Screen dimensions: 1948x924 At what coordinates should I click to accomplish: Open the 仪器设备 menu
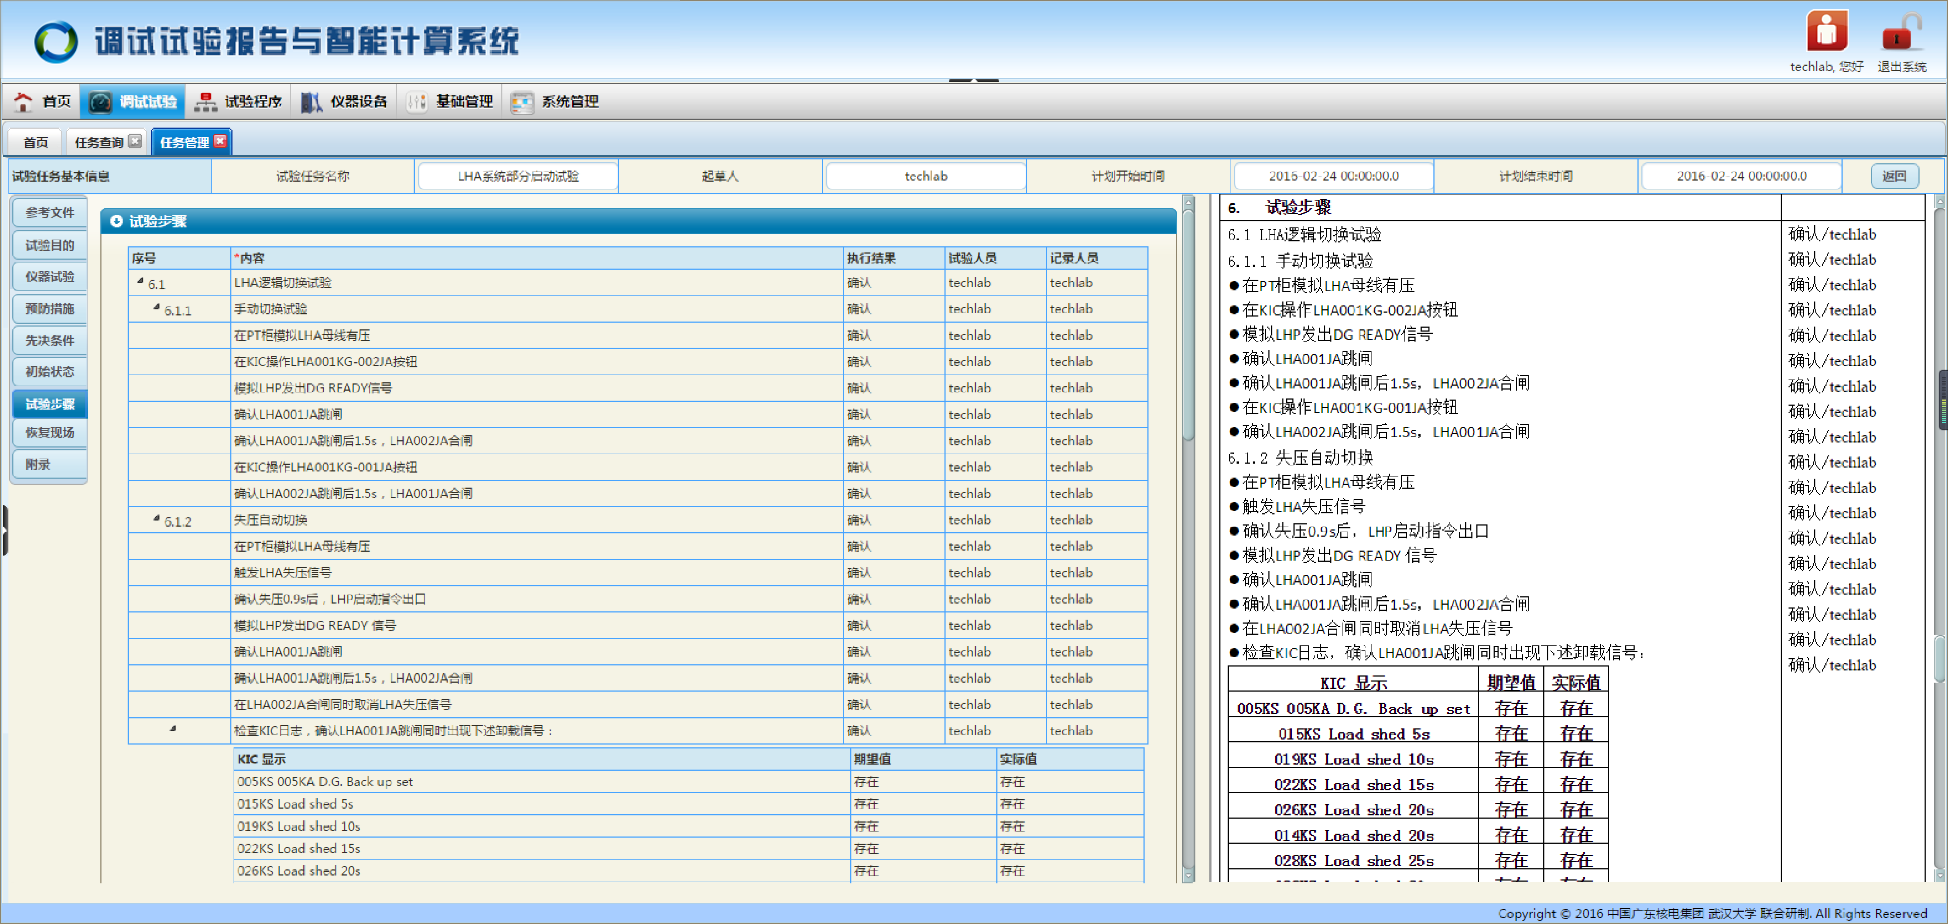pyautogui.click(x=344, y=101)
